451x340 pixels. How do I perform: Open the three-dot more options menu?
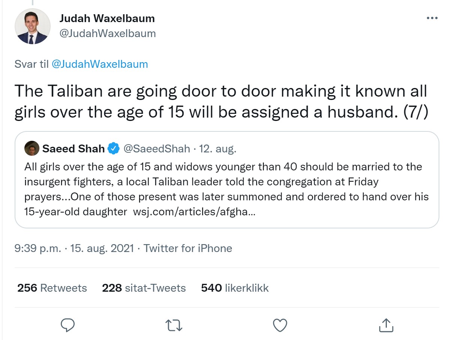click(x=432, y=18)
